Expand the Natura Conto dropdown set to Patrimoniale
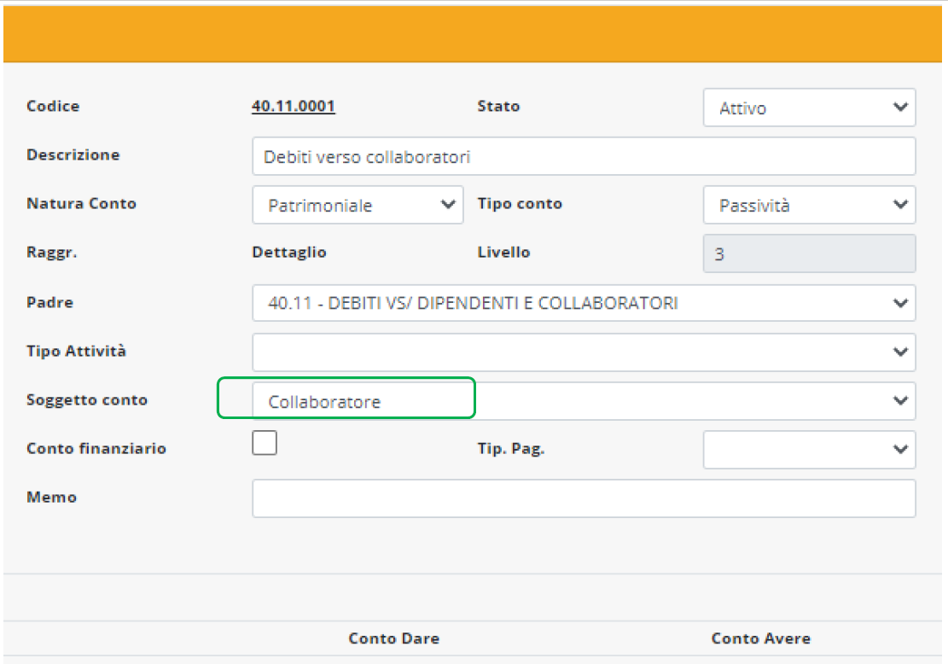The width and height of the screenshot is (948, 664). [x=358, y=206]
